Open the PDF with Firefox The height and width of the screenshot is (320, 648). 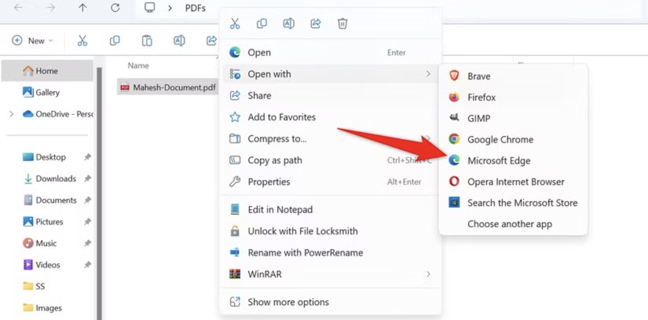click(513, 97)
